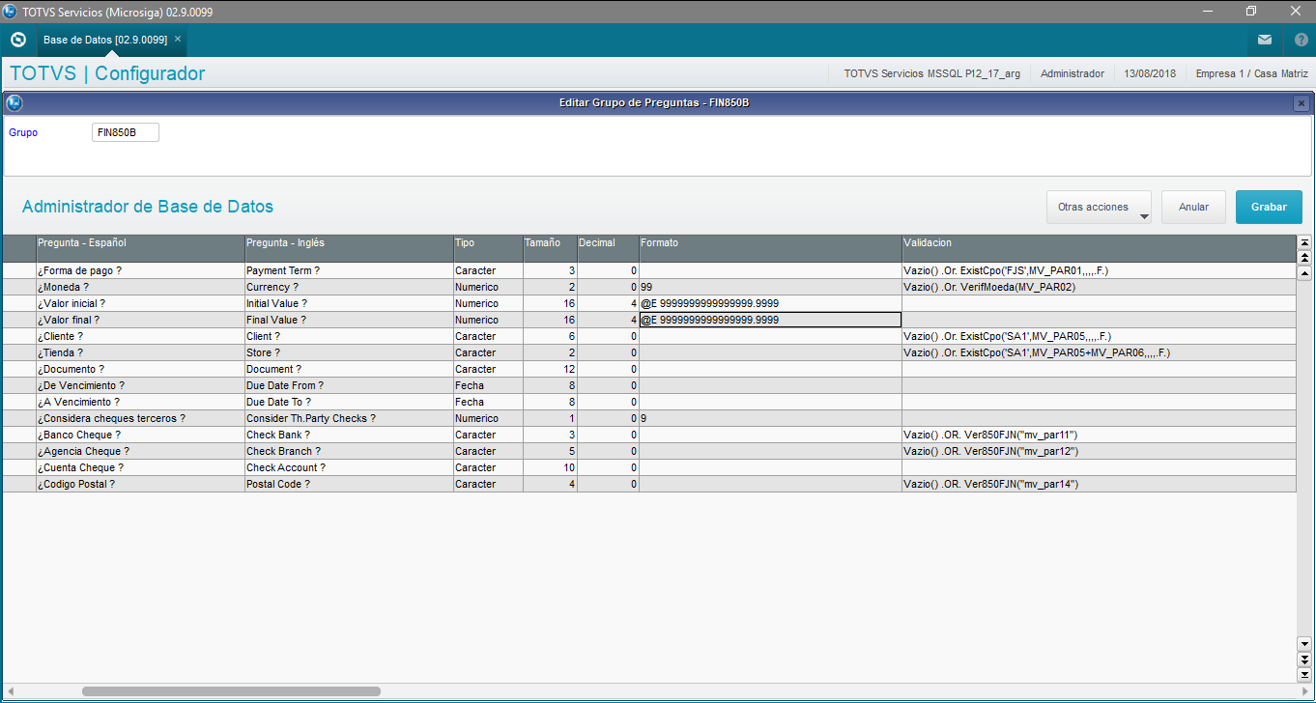Click Validacion cell Ver850FJN("mv_par14")
The image size is (1316, 703).
point(1099,485)
